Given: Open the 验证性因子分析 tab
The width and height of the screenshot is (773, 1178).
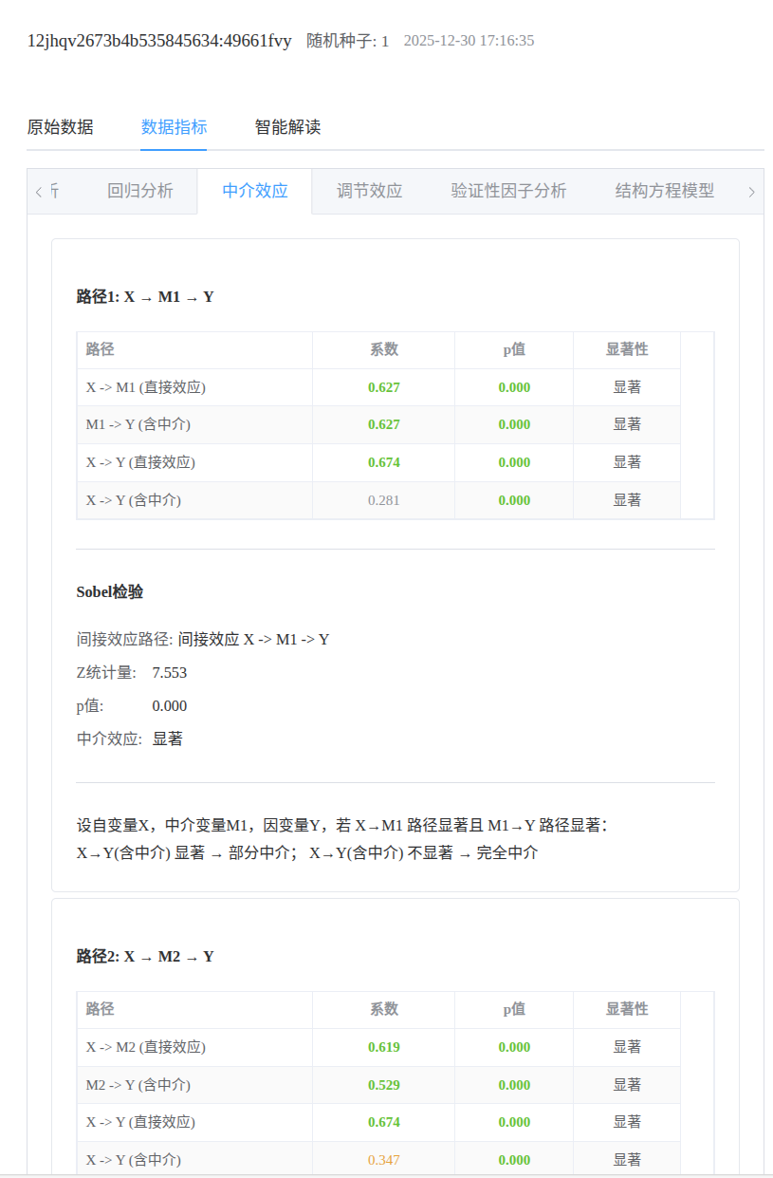Looking at the screenshot, I should coord(508,192).
